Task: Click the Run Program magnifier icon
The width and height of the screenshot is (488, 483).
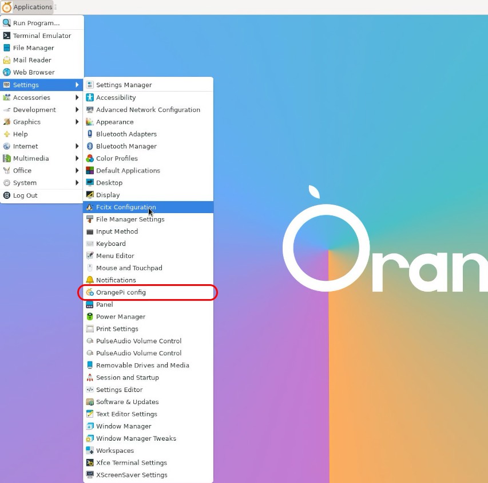Action: click(6, 23)
